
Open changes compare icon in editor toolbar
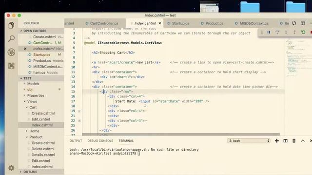(294, 23)
